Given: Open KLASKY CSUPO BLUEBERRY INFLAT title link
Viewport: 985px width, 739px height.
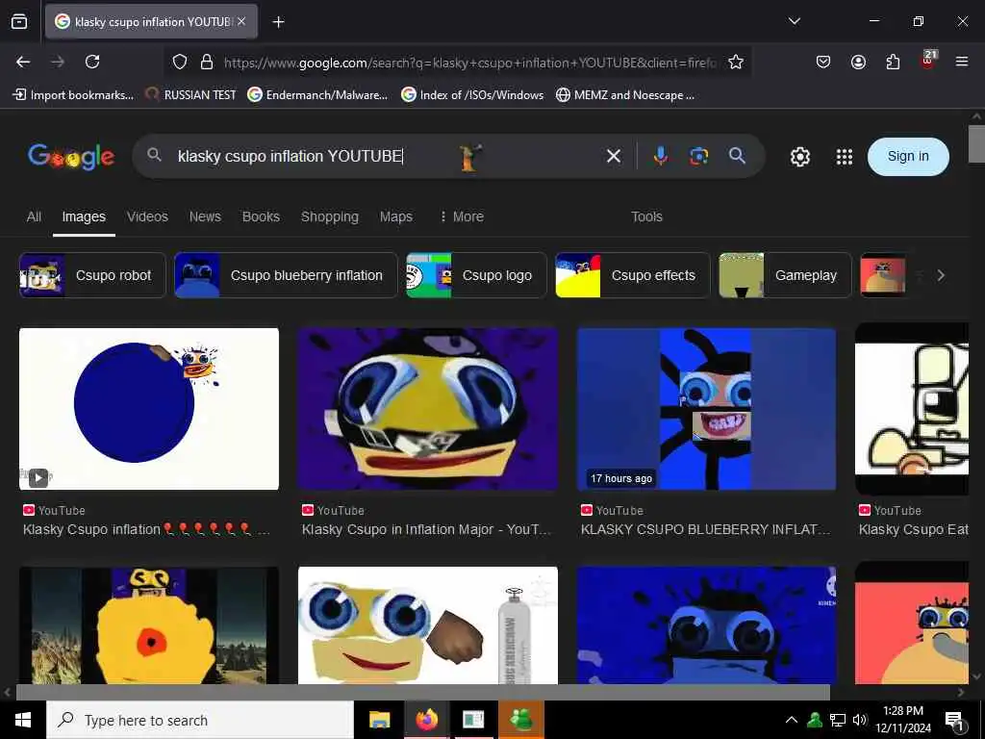Looking at the screenshot, I should coord(705,530).
